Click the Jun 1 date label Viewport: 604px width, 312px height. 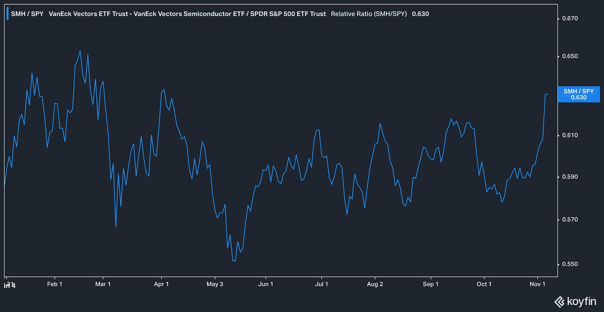pos(265,284)
